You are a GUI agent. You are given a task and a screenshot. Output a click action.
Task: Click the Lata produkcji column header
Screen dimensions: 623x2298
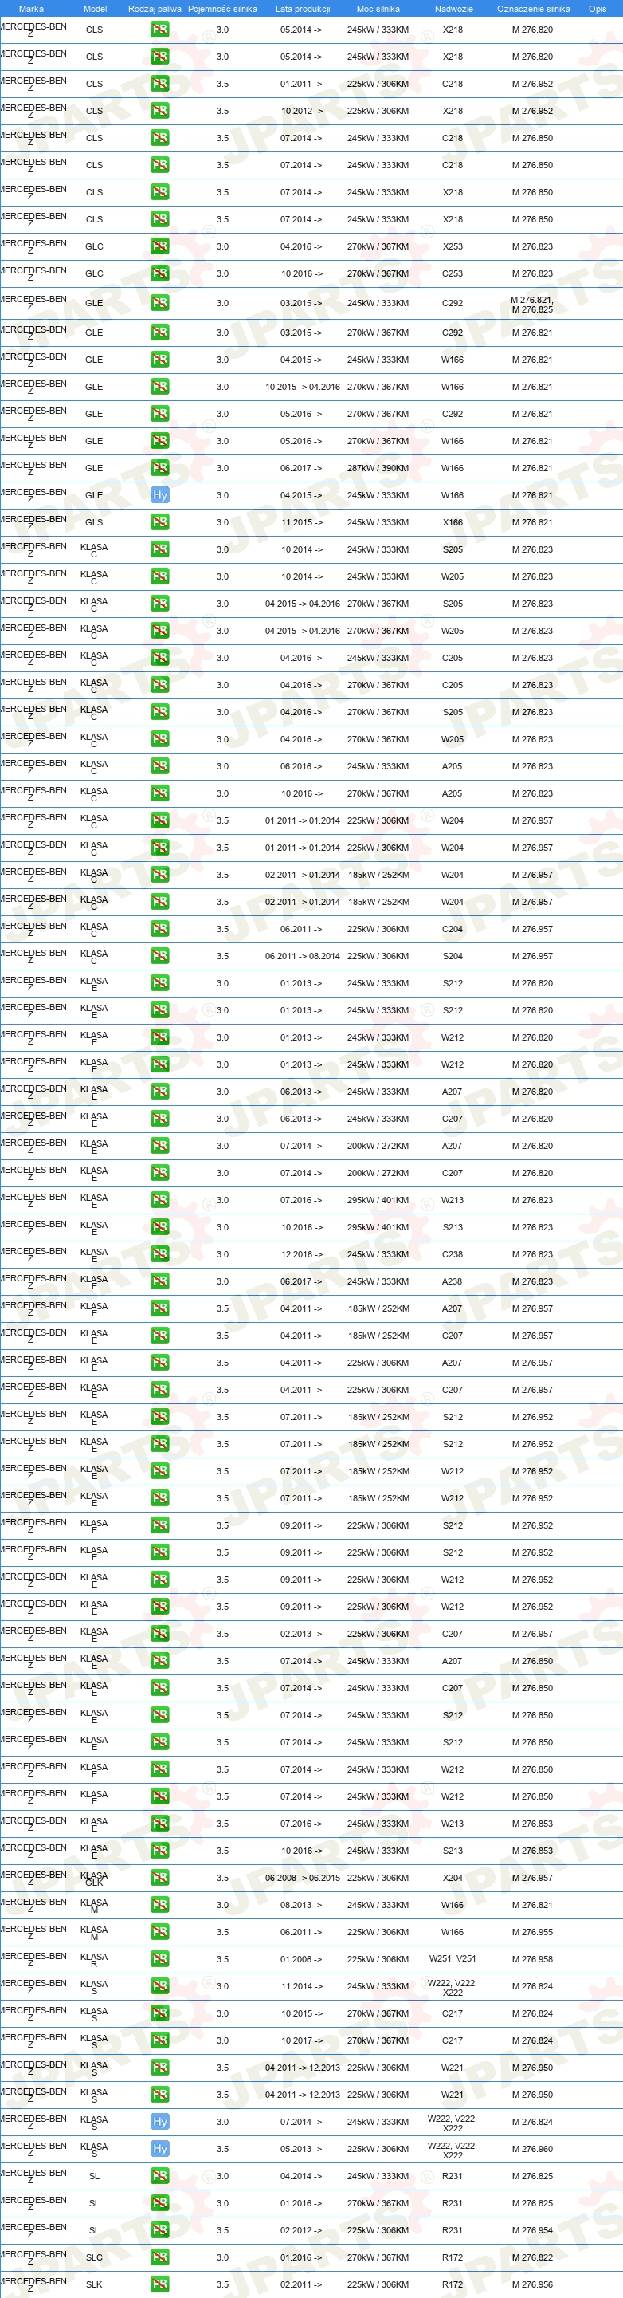click(x=302, y=9)
